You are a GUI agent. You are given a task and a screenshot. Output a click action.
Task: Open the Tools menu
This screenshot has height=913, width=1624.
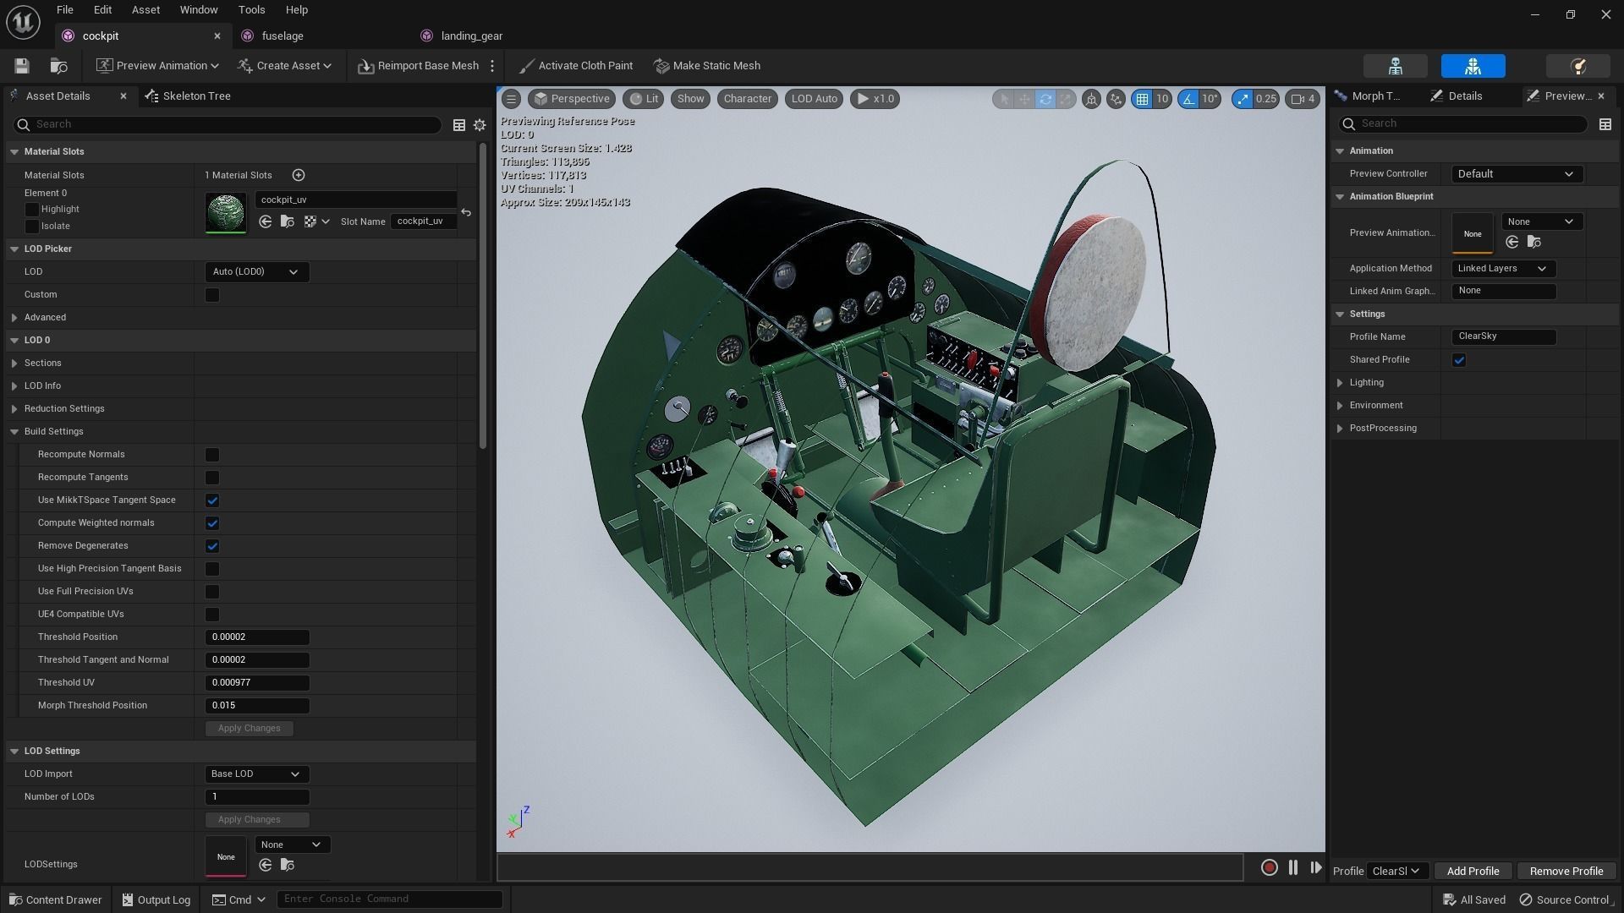[251, 10]
